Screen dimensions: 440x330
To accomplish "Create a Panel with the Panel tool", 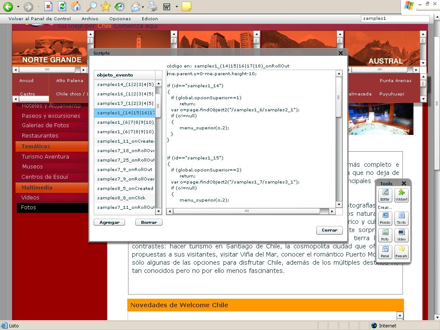I will pos(385,251).
